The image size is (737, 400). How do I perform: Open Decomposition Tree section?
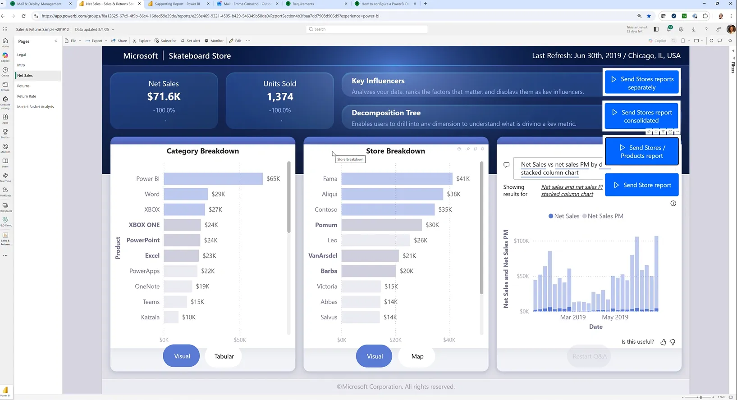tap(472, 118)
